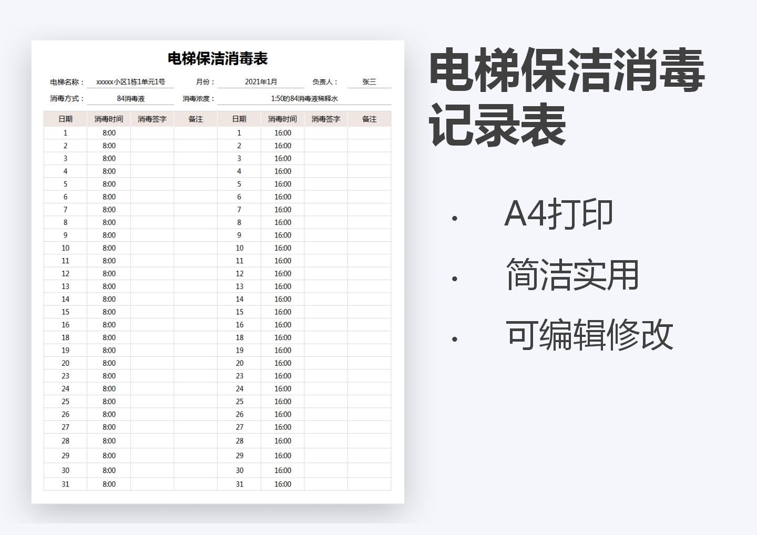Click the right table's 消毒签字 header
Screen dimensions: 757x535
pyautogui.click(x=326, y=119)
